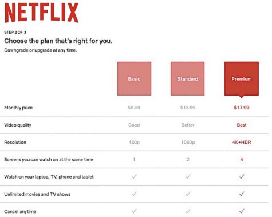The height and width of the screenshot is (217, 272).
Task: Select the Premium plan box
Action: tap(242, 78)
